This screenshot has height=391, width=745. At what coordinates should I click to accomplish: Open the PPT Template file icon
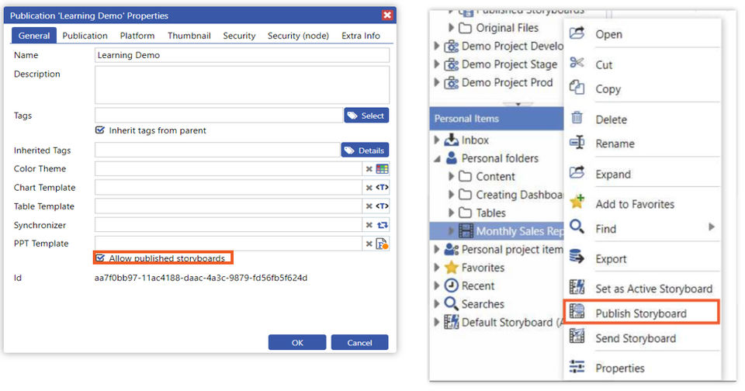click(382, 244)
